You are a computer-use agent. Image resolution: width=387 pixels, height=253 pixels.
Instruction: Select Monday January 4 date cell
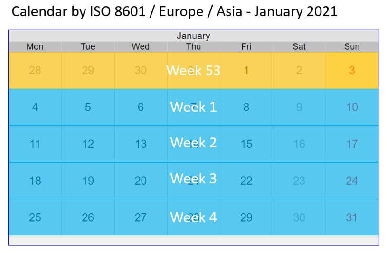[x=35, y=107]
